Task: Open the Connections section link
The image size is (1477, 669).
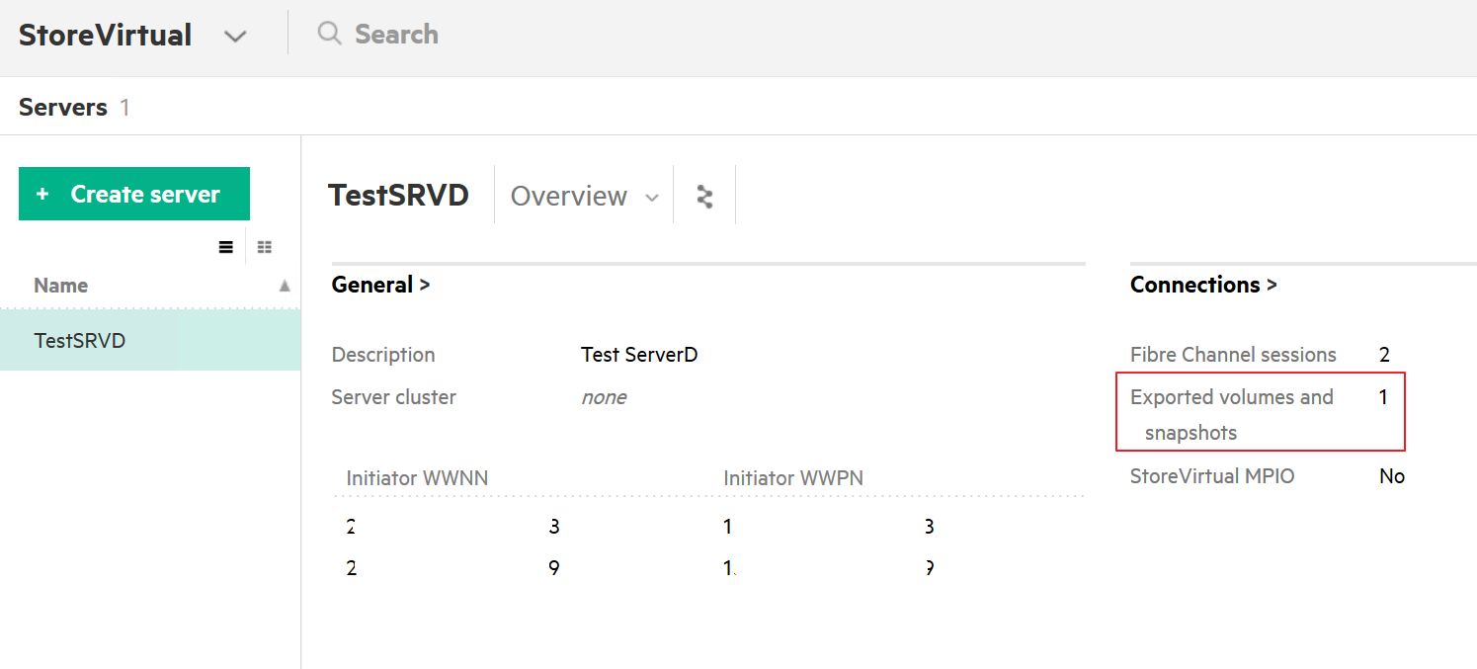Action: (1203, 285)
